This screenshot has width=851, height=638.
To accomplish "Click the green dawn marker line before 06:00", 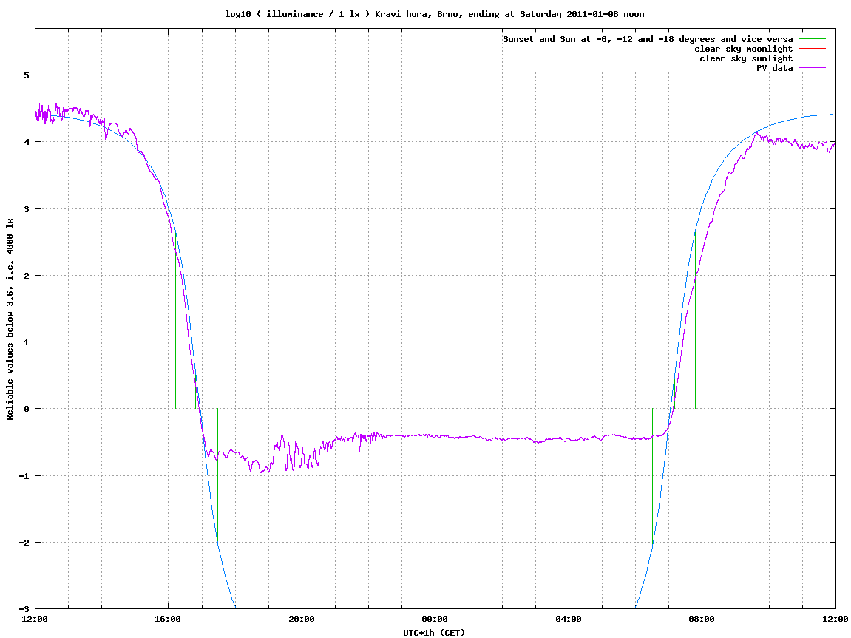I will click(x=631, y=509).
